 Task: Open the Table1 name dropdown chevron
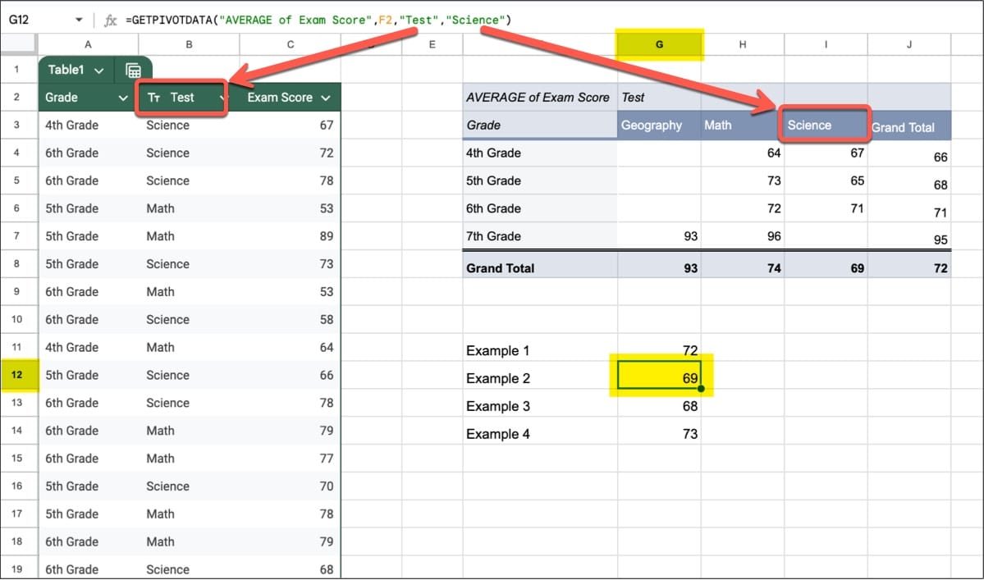[x=99, y=71]
